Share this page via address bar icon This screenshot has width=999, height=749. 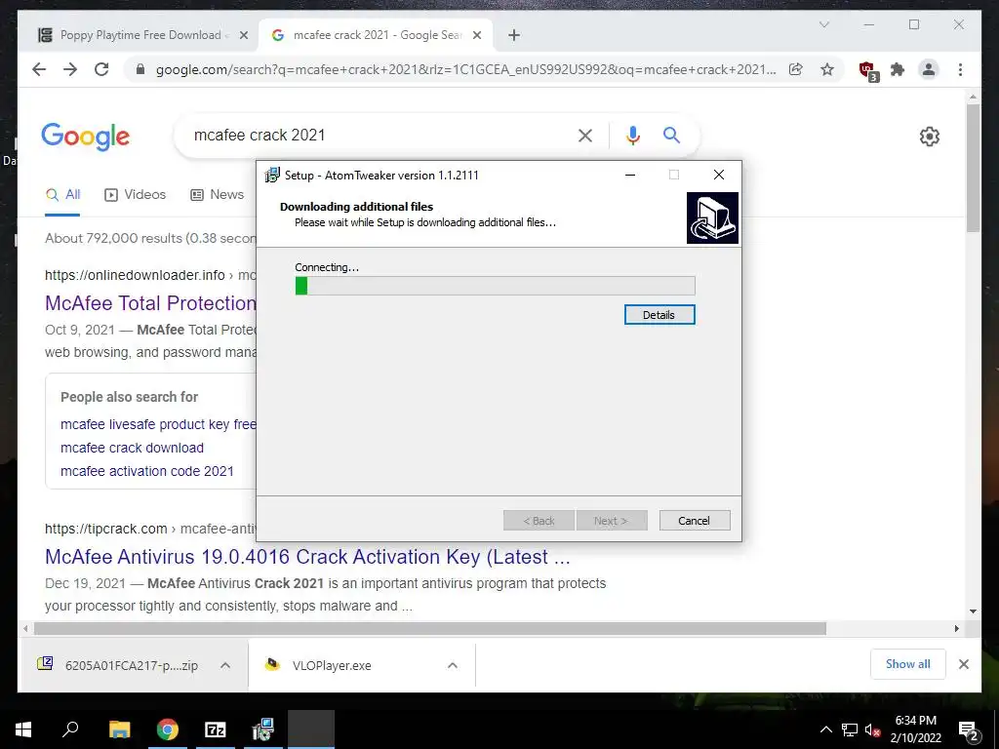pyautogui.click(x=796, y=69)
